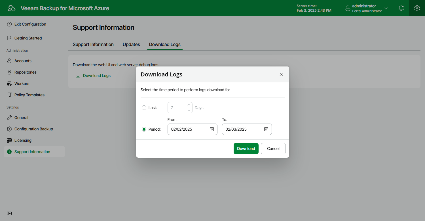Open General settings in sidebar

[x=21, y=118]
